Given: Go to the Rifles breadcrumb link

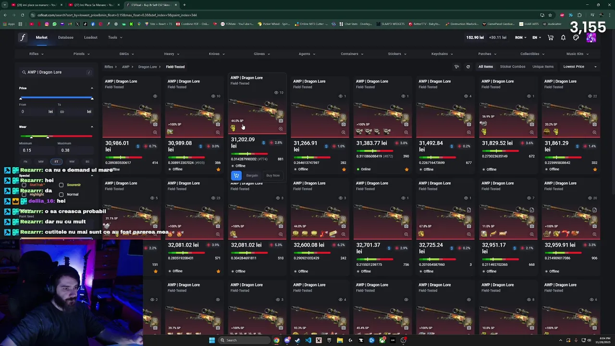Looking at the screenshot, I should coord(109,67).
